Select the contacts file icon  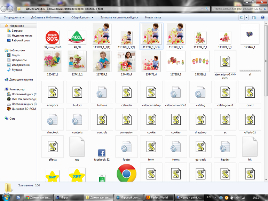point(77,119)
